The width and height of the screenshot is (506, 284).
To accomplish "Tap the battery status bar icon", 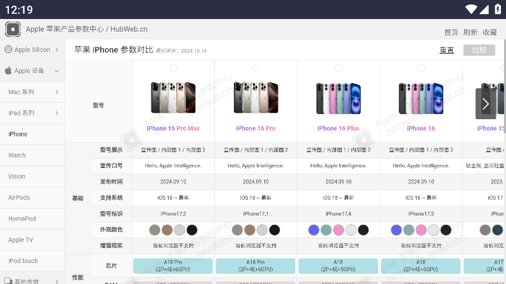I will 498,9.
